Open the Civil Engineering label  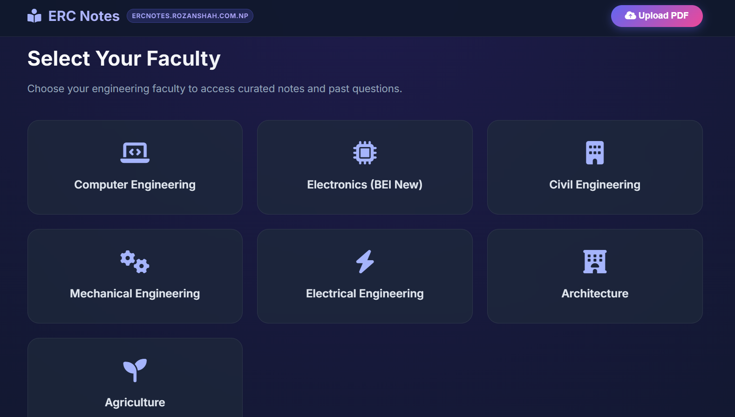[x=595, y=185]
